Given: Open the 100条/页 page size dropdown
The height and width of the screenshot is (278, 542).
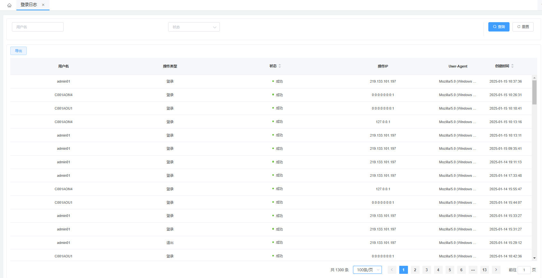Looking at the screenshot, I should (x=367, y=270).
